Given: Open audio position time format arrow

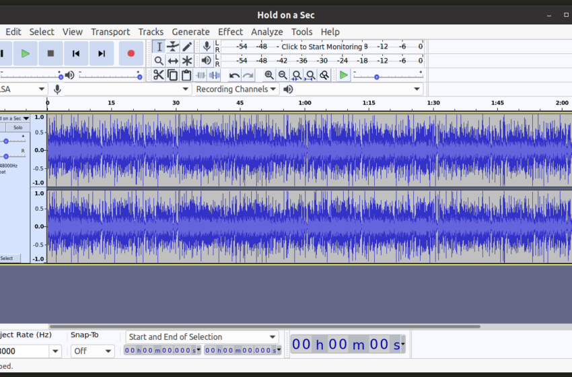Looking at the screenshot, I should (402, 344).
